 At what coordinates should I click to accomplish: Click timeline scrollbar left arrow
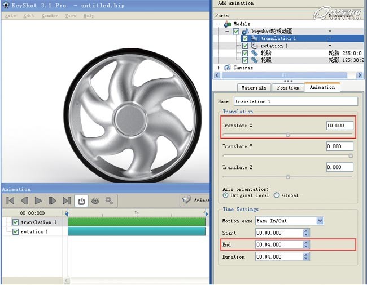click(x=67, y=280)
